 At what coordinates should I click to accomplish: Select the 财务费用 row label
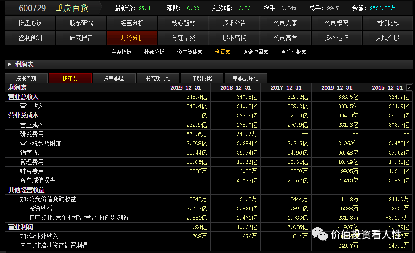click(x=32, y=171)
